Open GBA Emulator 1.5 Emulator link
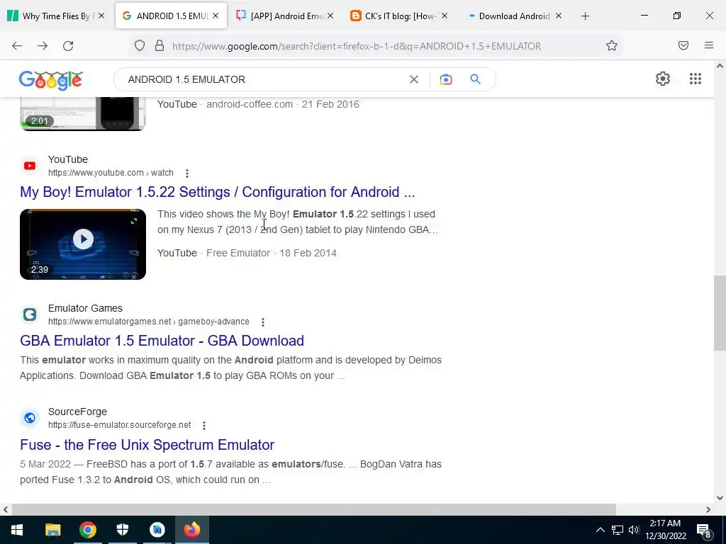Image resolution: width=726 pixels, height=544 pixels. [x=162, y=341]
